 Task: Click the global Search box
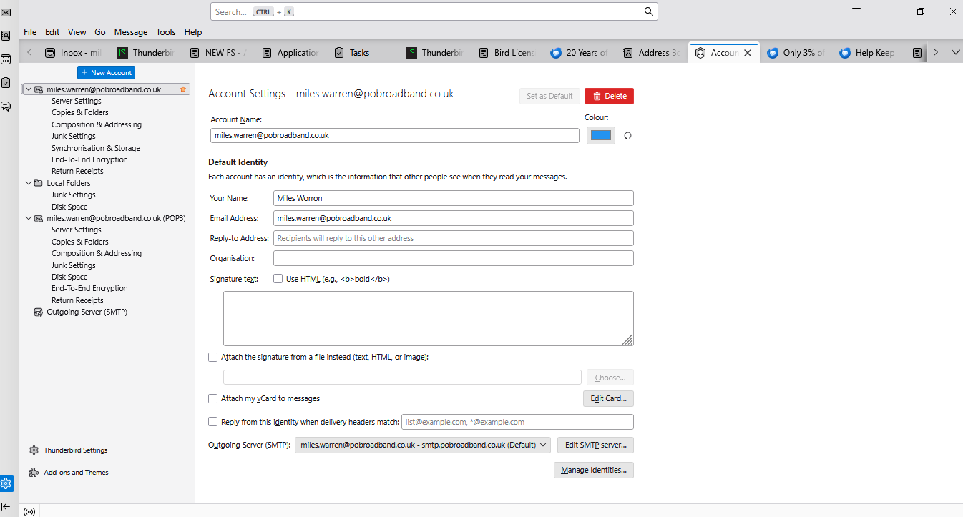(x=434, y=11)
